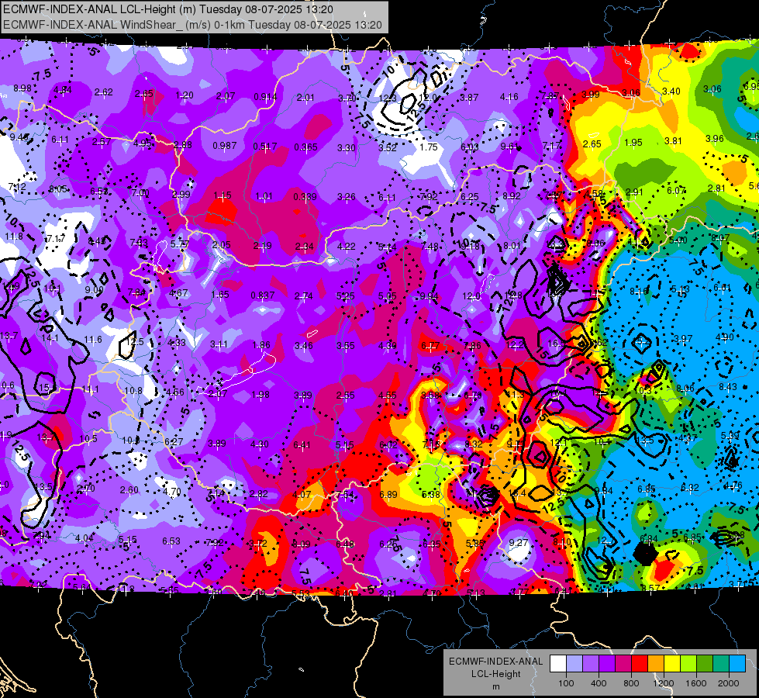Click legend label 800
This screenshot has width=759, height=698.
click(x=631, y=683)
